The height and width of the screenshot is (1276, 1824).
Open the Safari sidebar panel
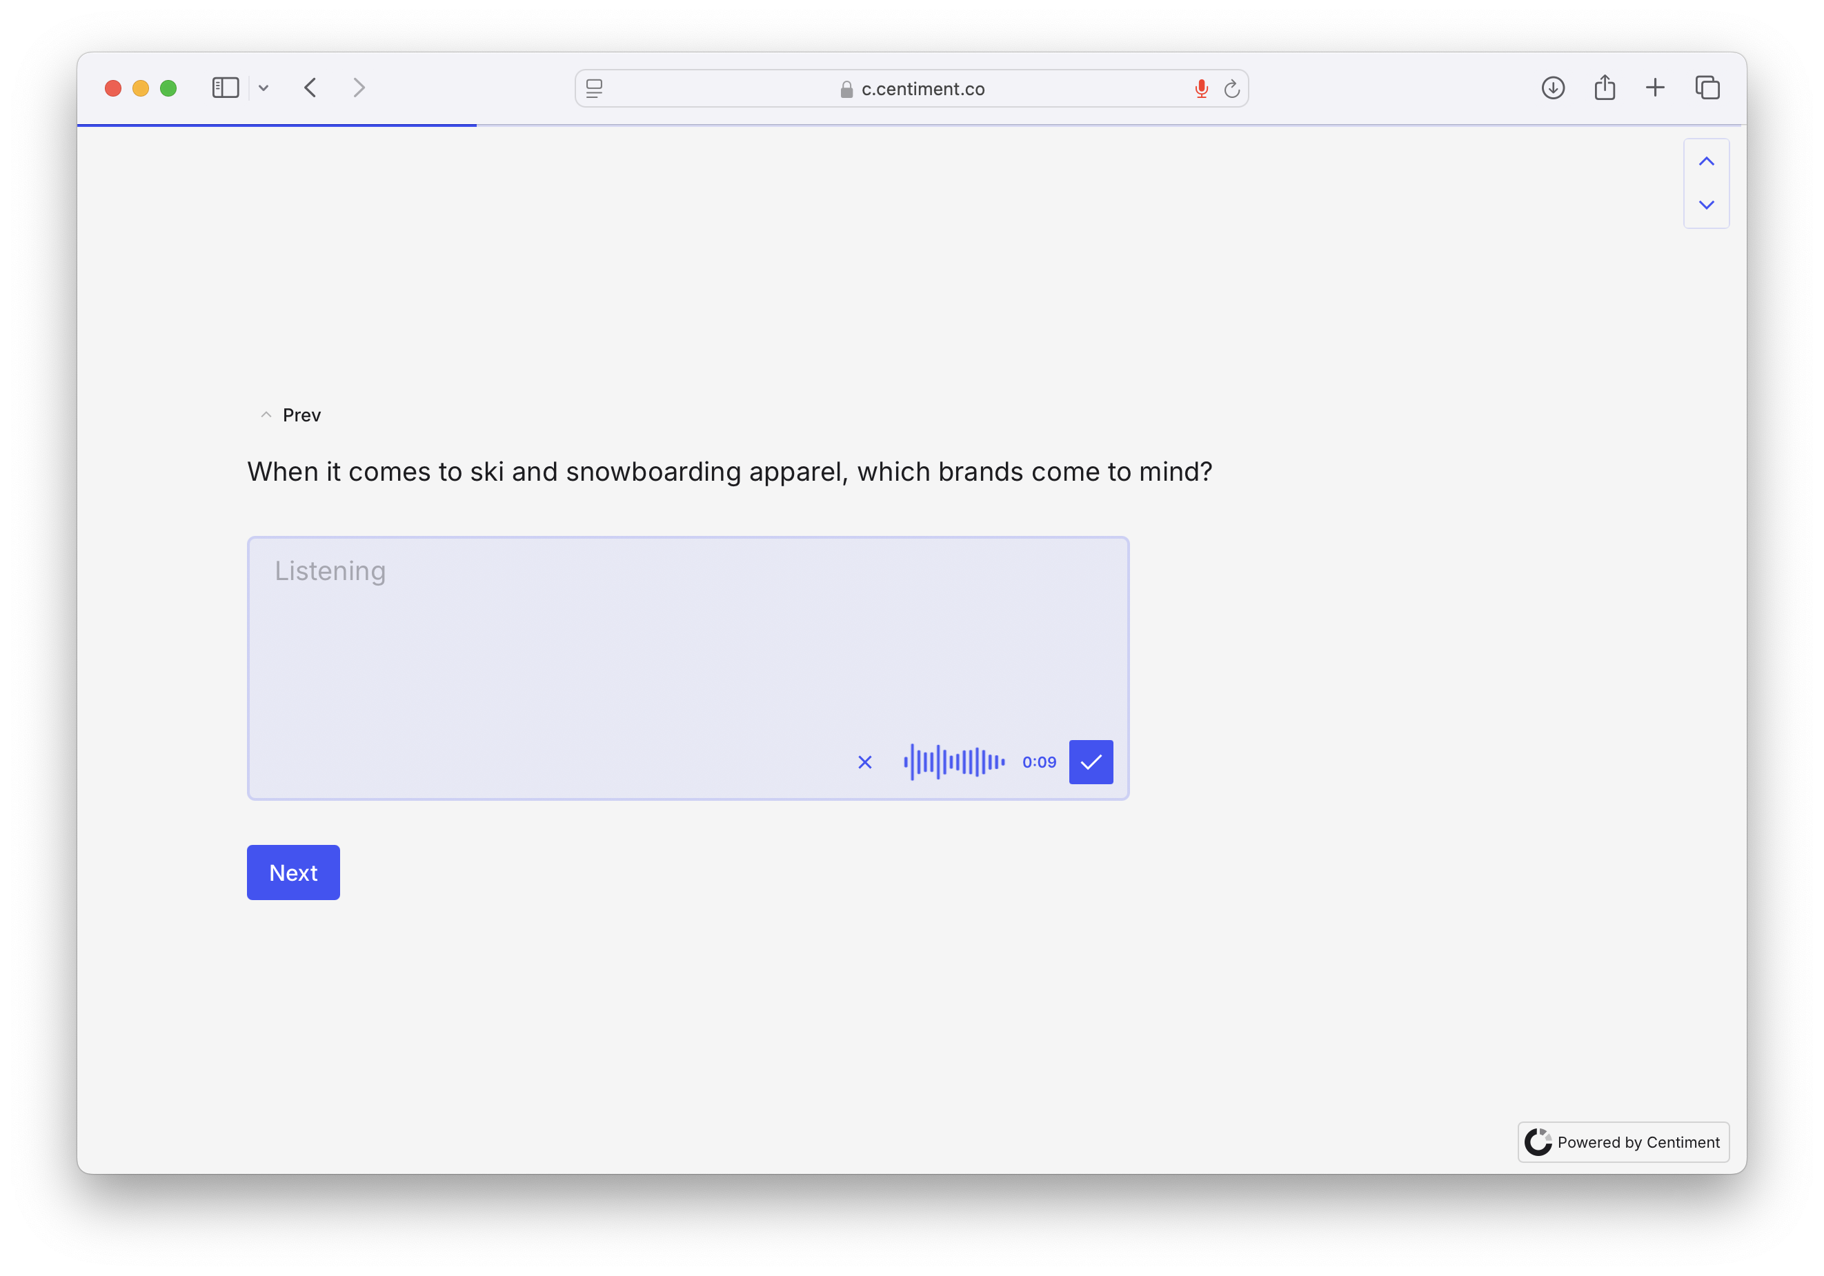226,88
